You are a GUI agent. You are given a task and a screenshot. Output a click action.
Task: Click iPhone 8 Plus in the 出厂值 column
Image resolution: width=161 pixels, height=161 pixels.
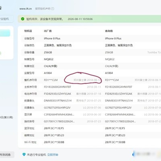[x=52, y=39]
